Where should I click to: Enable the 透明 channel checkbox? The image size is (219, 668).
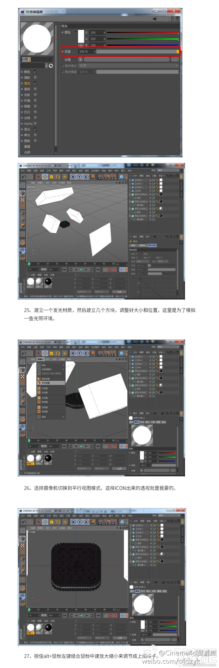[x=35, y=89]
